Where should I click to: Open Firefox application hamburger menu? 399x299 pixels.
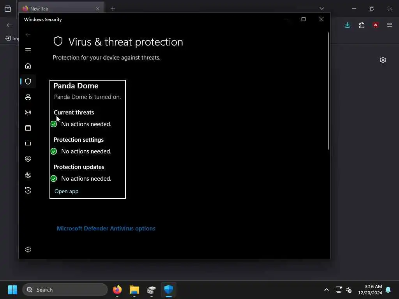point(390,25)
